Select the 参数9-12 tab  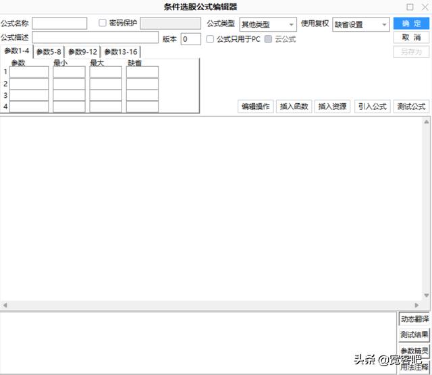82,52
